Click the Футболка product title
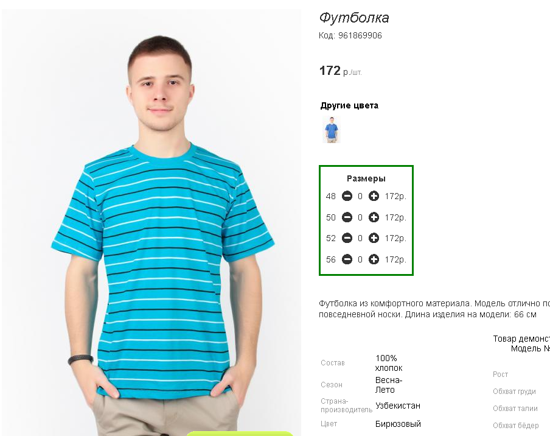Viewport: 550px width, 436px height. 354,18
